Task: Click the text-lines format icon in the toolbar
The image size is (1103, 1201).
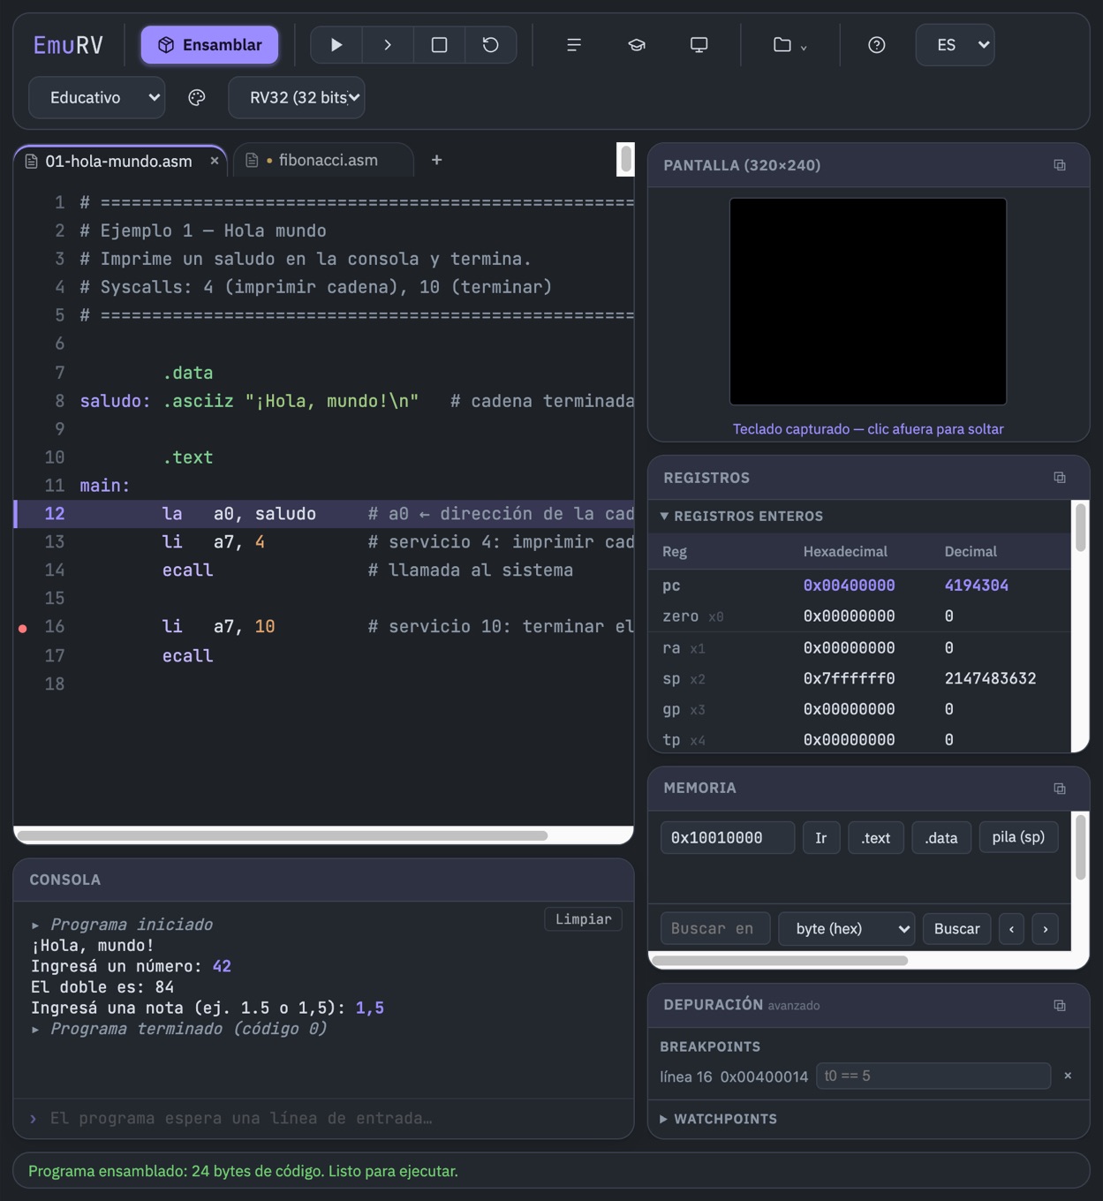Action: pos(574,45)
